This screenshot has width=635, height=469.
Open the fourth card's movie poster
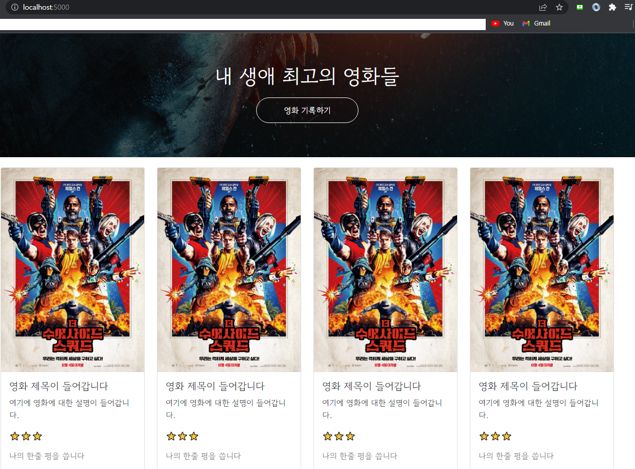click(x=542, y=270)
